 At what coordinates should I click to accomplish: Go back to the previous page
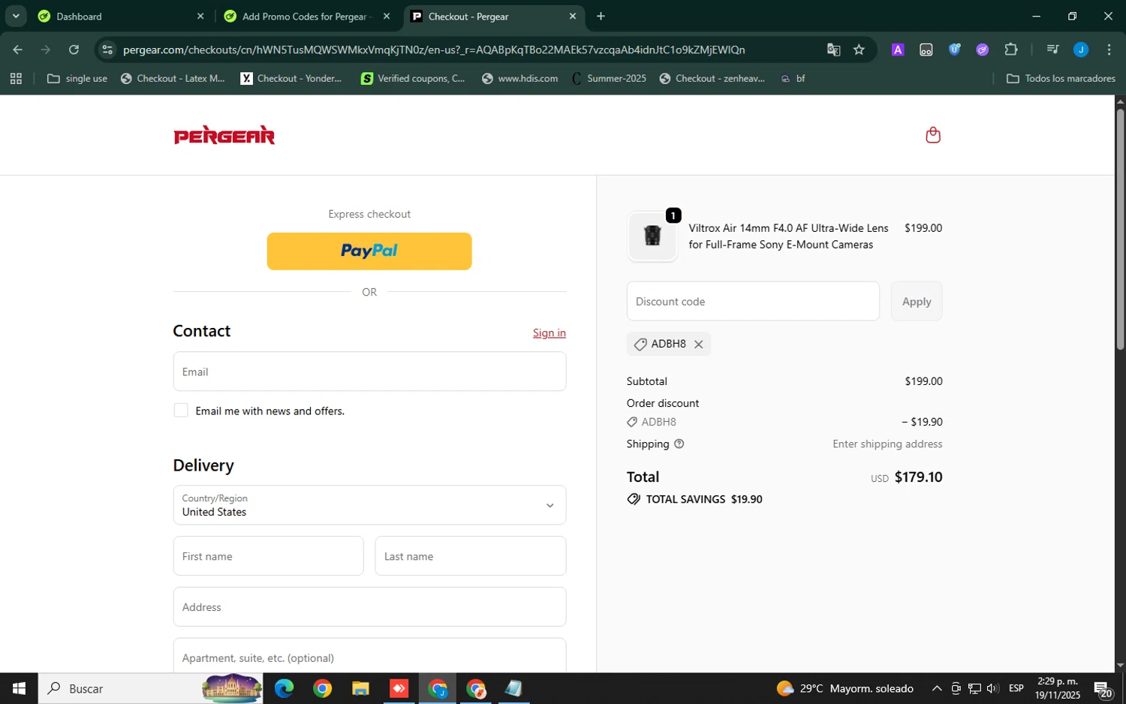[17, 50]
